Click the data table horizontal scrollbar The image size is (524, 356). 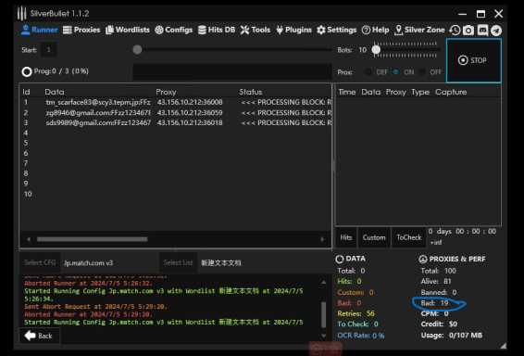pyautogui.click(x=93, y=239)
